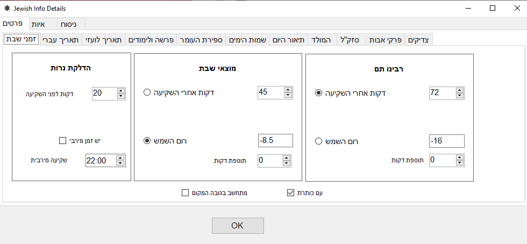Toggle the עם כותרת checkbox
This screenshot has height=244, width=527.
point(291,192)
